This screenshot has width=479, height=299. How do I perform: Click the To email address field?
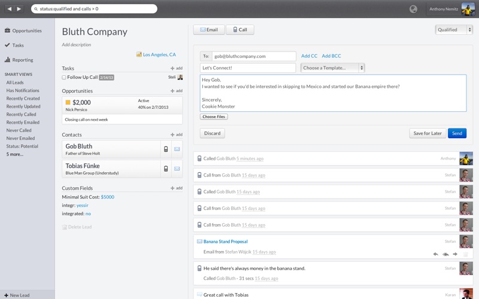pyautogui.click(x=254, y=56)
